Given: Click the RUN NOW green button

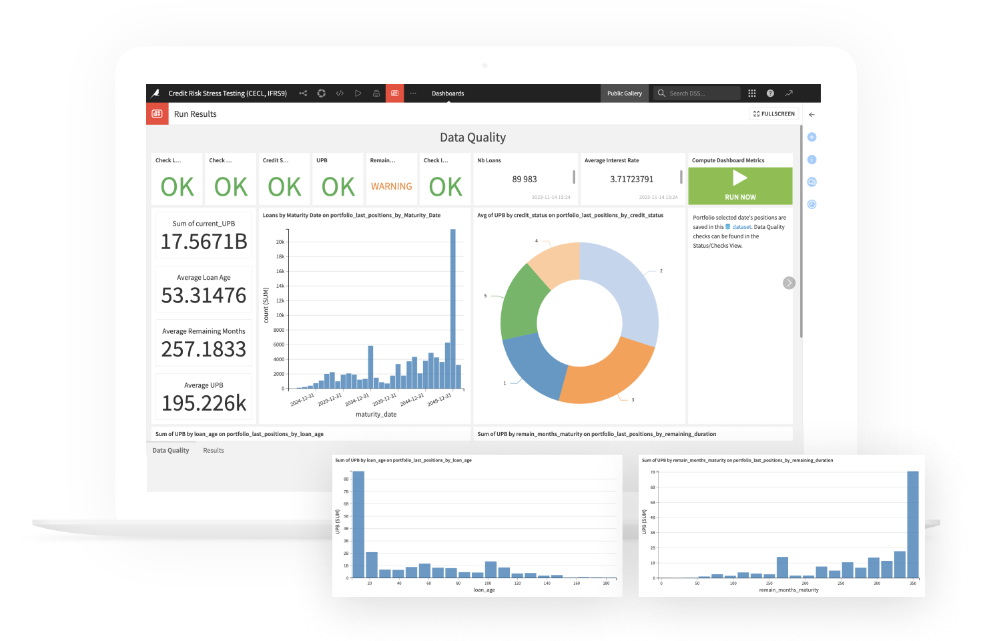Looking at the screenshot, I should (740, 197).
